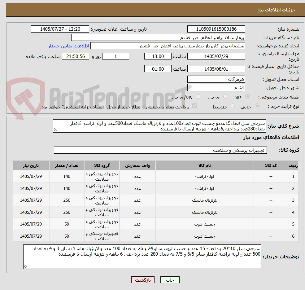305x290 pixels.
Task: Click the buyer organization name field
Action: click(x=158, y=37)
